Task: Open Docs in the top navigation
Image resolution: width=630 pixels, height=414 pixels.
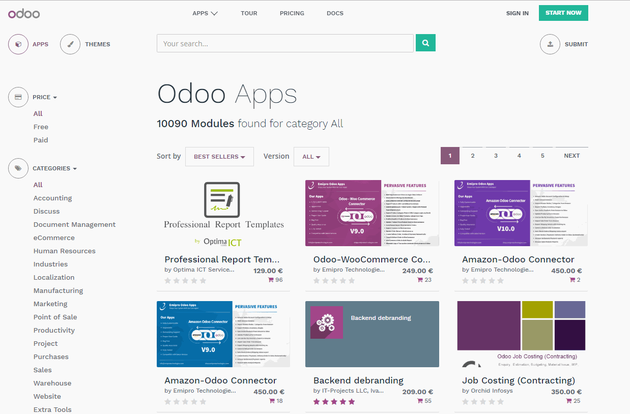Action: pyautogui.click(x=335, y=13)
